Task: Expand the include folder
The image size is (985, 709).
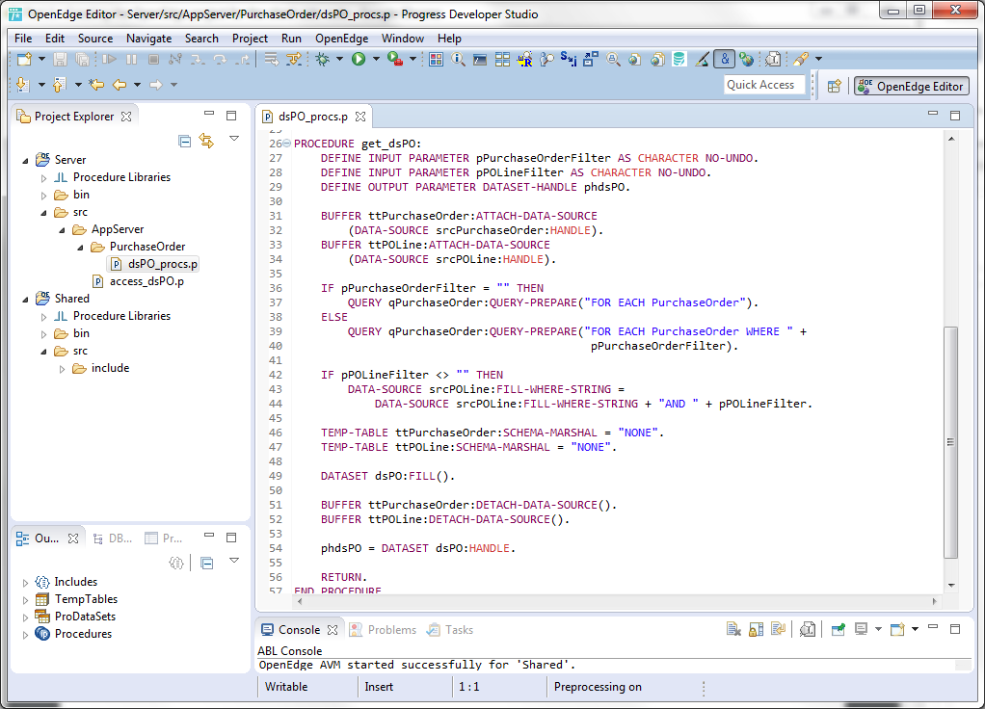Action: [x=62, y=369]
